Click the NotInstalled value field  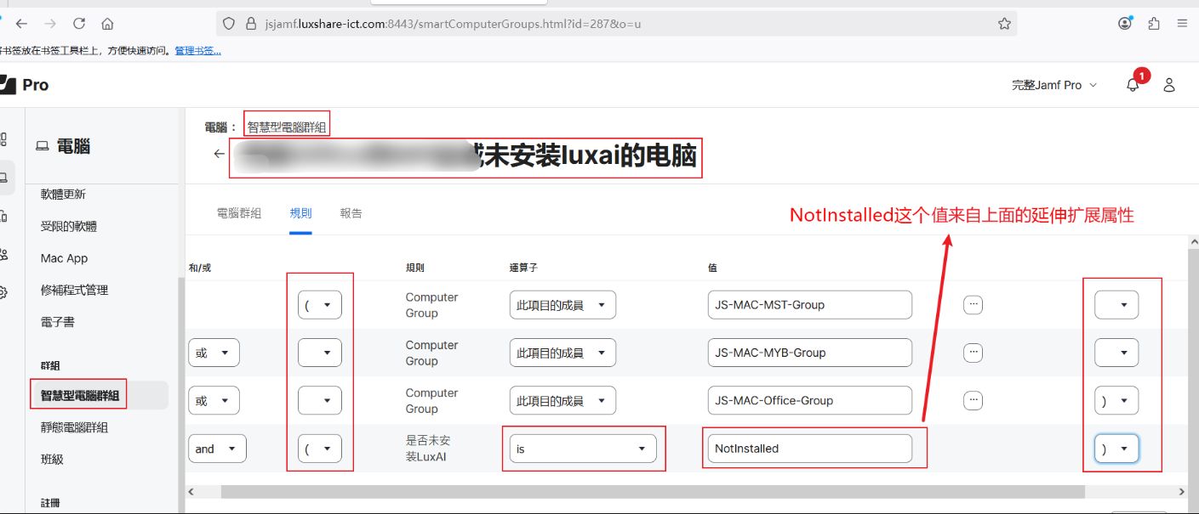click(x=808, y=449)
